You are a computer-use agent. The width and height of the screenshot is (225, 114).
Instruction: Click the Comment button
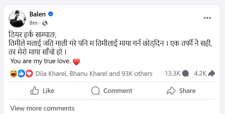click(x=112, y=91)
